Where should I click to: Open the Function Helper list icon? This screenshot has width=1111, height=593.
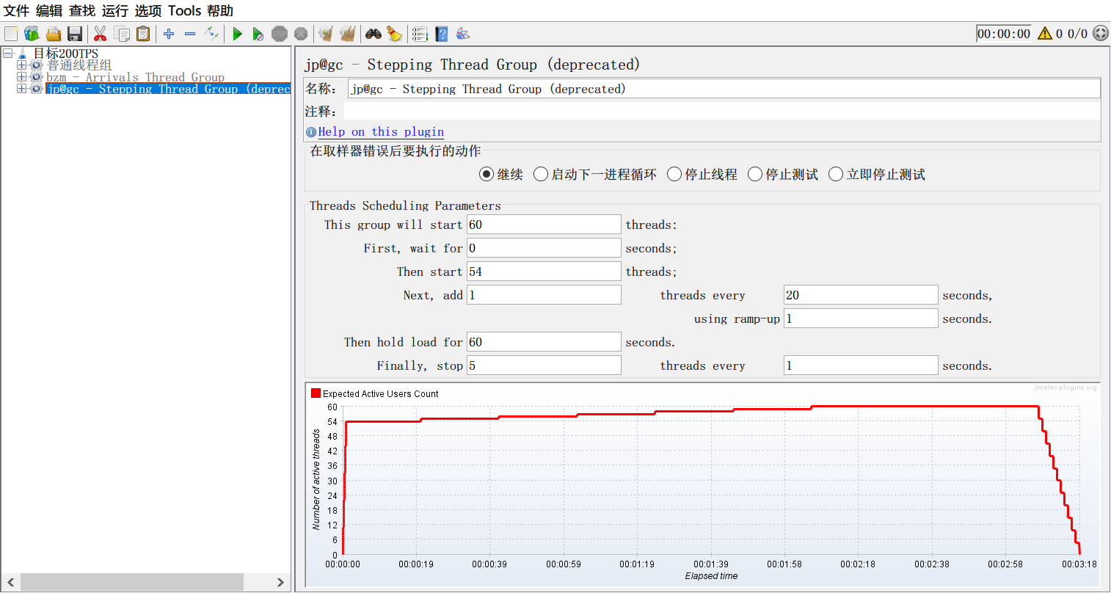pos(420,34)
